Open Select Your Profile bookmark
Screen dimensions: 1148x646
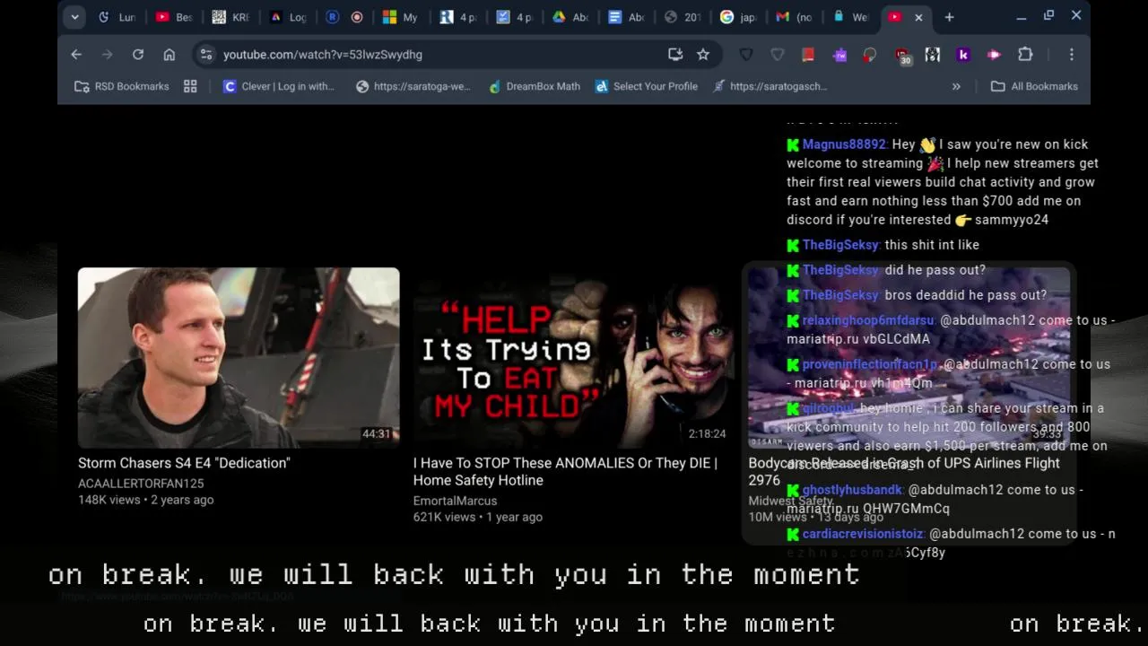pyautogui.click(x=647, y=86)
